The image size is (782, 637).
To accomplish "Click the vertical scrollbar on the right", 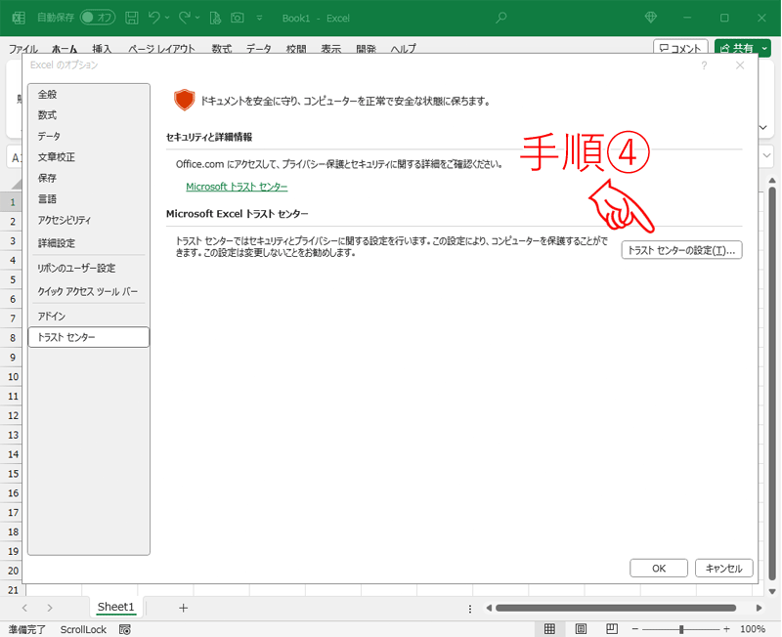I will [x=772, y=384].
